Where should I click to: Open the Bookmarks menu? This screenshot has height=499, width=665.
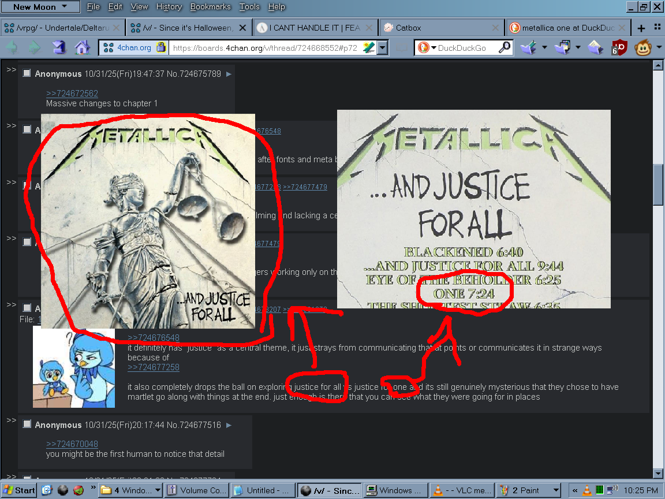(210, 7)
